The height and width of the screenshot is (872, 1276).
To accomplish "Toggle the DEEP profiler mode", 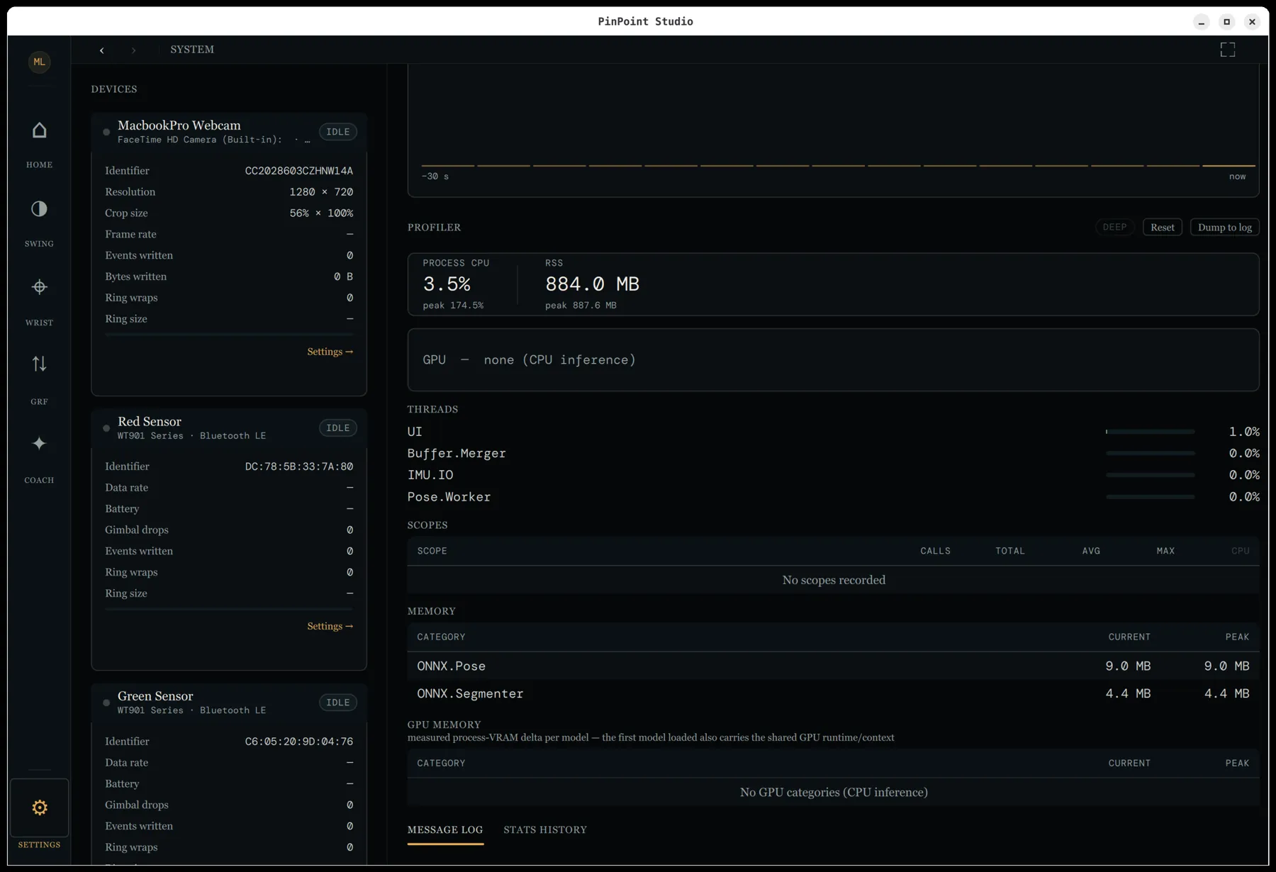I will 1114,228.
